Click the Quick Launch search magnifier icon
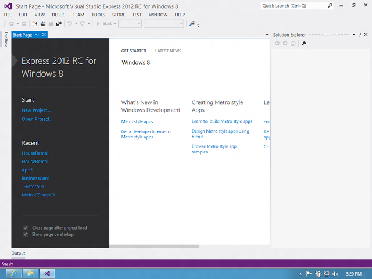Viewport: 372px width, 279px height. (330, 6)
